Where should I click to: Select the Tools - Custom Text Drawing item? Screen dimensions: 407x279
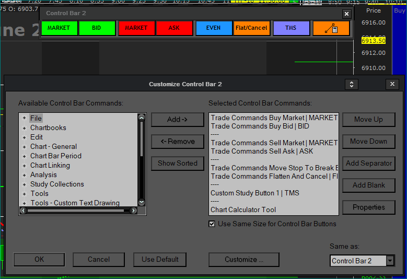[x=75, y=203]
